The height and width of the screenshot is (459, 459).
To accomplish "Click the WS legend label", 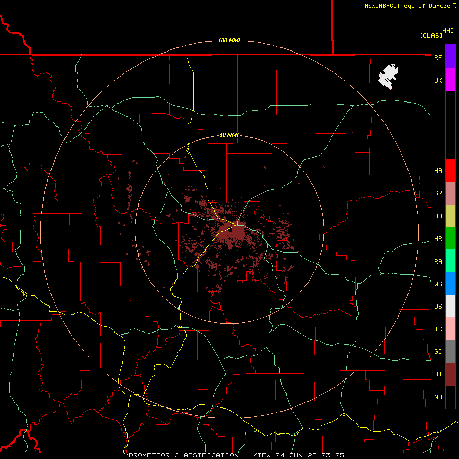I will pyautogui.click(x=438, y=284).
